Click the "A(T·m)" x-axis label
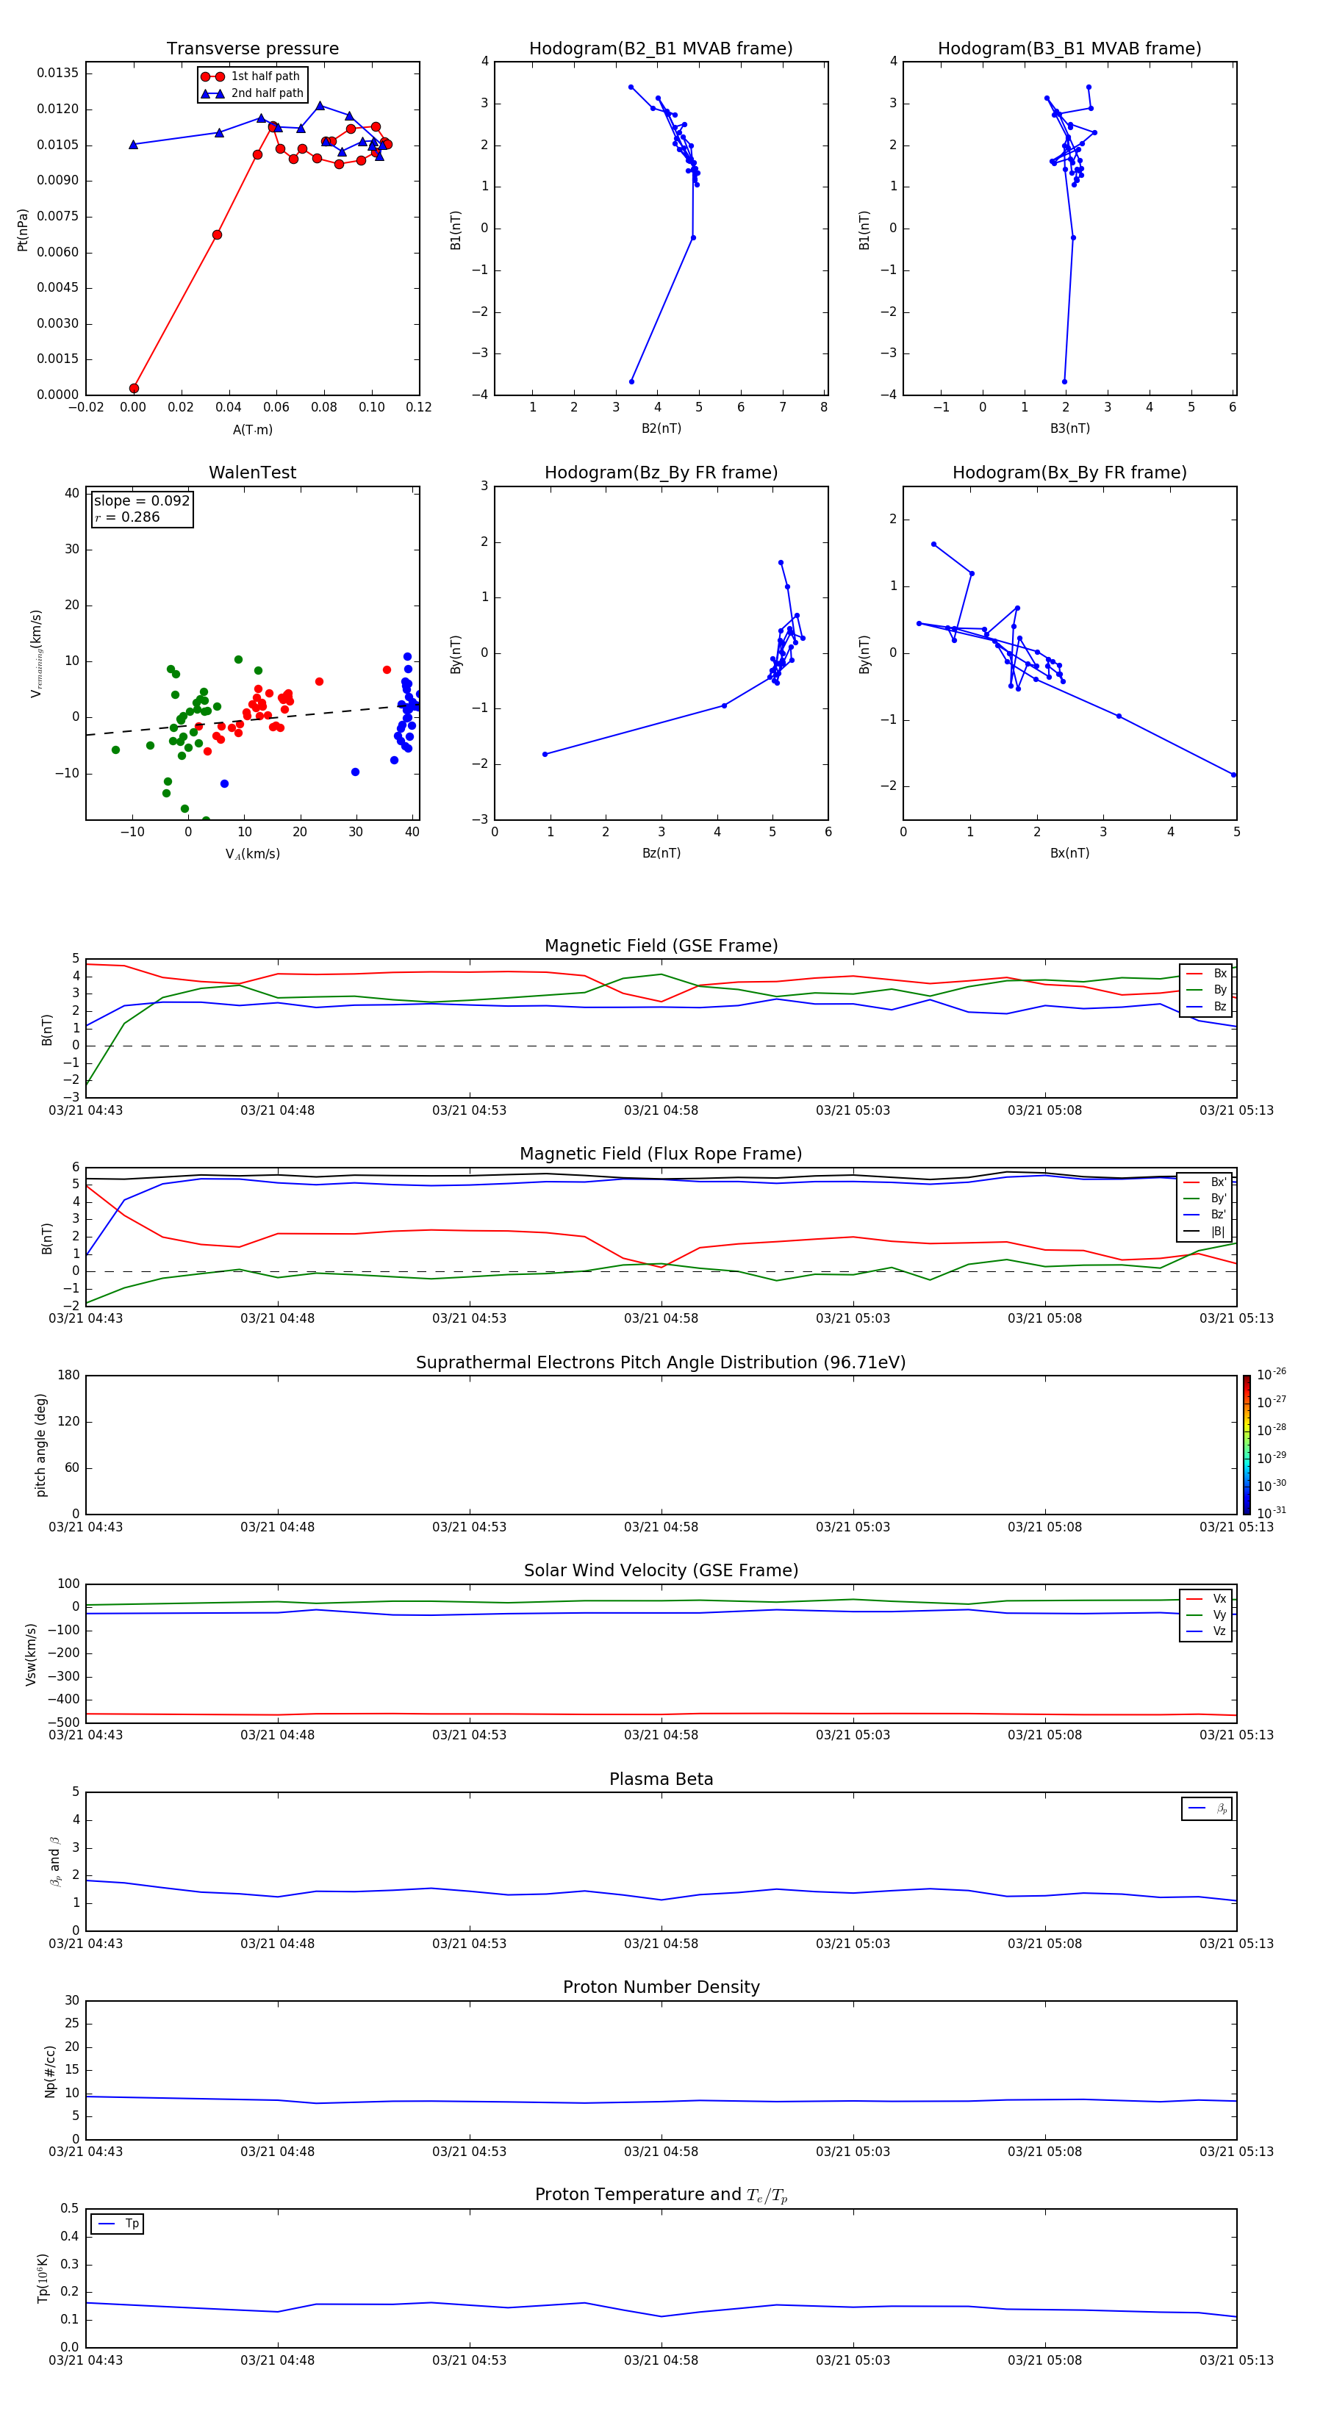Image resolution: width=1323 pixels, height=2425 pixels. point(252,430)
